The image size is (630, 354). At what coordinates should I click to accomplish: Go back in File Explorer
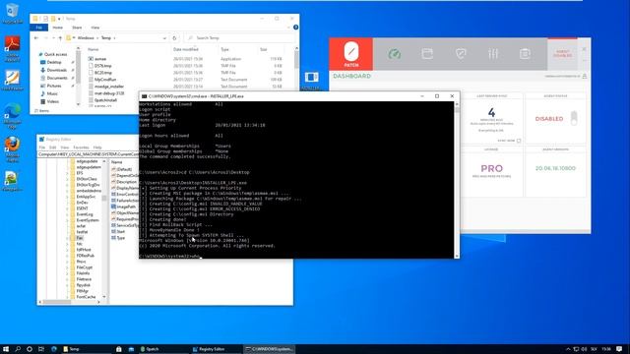click(36, 37)
